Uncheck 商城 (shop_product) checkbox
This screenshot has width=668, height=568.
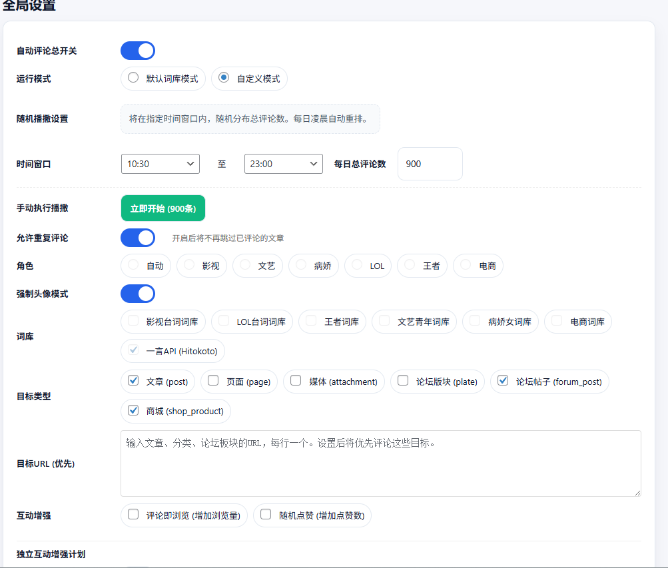pos(133,411)
